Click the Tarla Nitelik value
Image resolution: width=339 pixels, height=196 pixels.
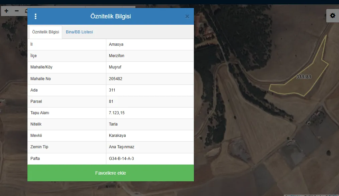pos(113,124)
